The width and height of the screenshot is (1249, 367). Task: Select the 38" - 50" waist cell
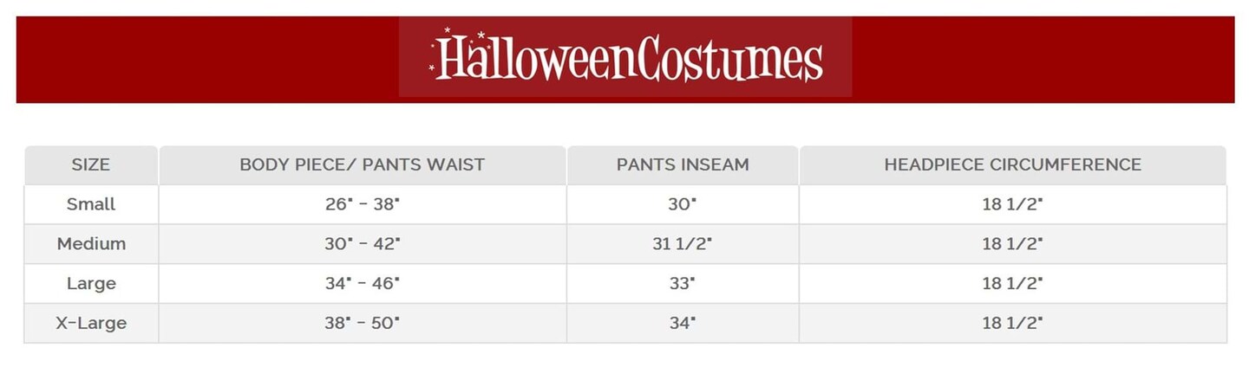[x=362, y=323]
